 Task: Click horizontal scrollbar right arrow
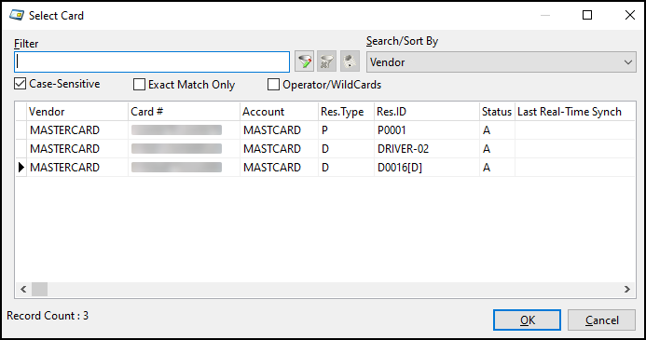tap(627, 290)
